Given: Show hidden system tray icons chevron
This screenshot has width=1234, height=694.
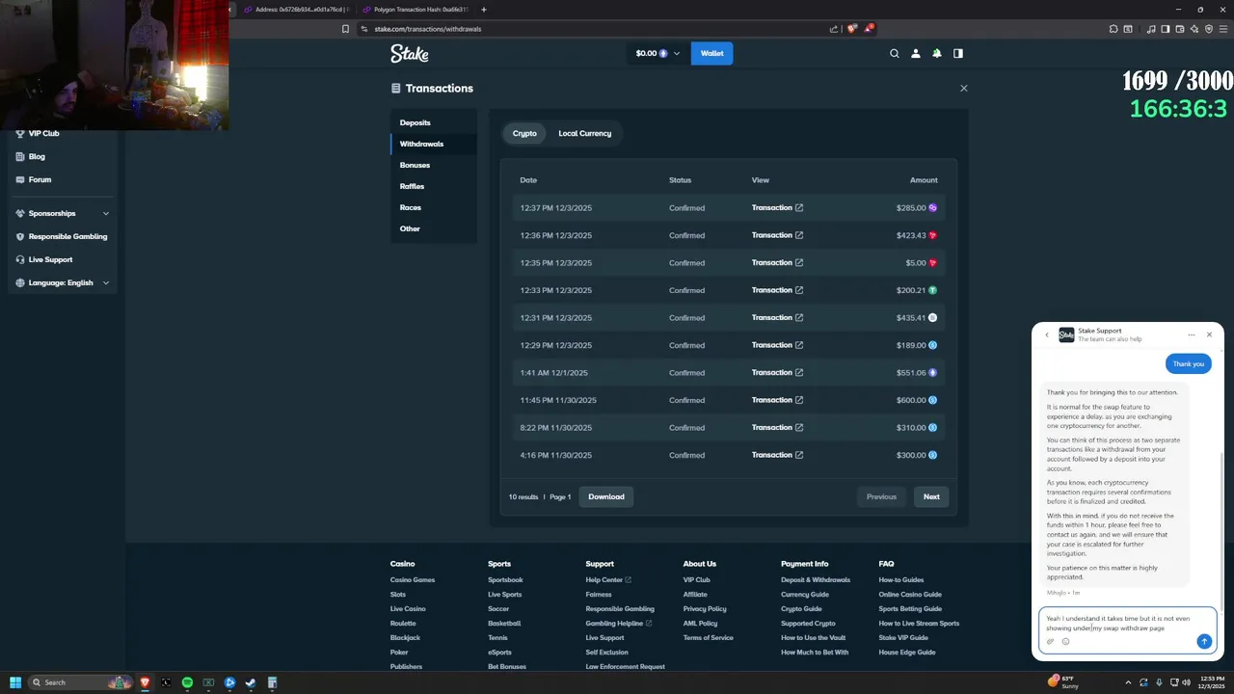Looking at the screenshot, I should [x=1128, y=682].
